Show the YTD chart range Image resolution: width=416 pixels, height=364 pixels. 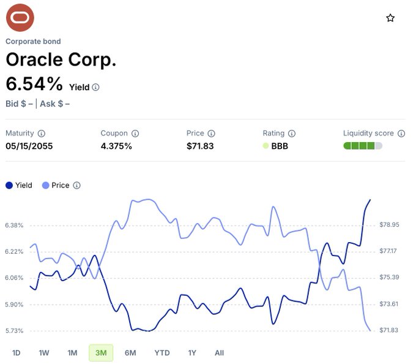(162, 352)
